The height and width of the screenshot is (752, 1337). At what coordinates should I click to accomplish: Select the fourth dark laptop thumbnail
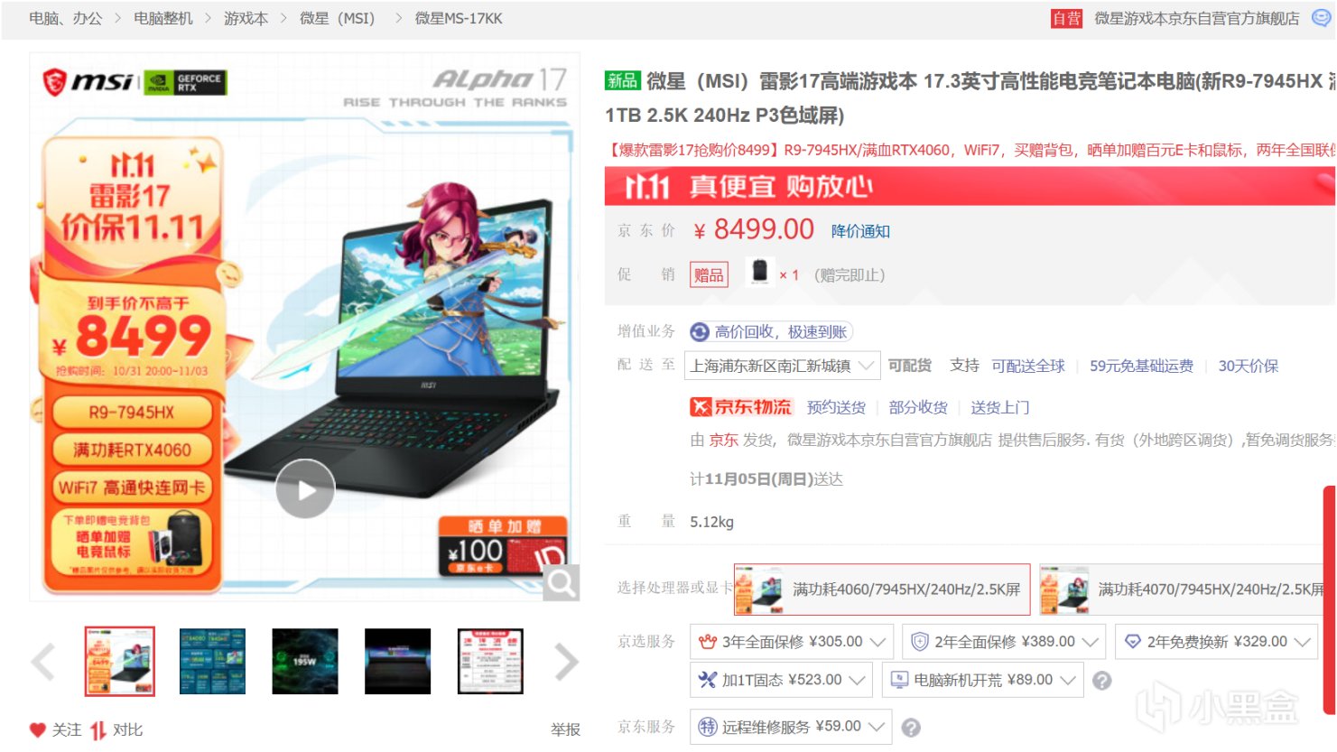pyautogui.click(x=398, y=662)
